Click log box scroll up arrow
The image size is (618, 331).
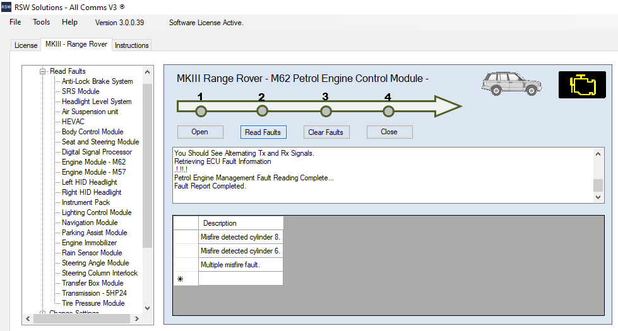pos(598,154)
